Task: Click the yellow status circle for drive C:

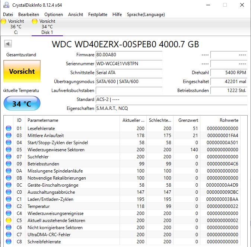Action: coord(3,21)
